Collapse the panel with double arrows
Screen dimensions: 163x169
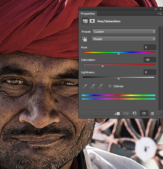[156, 9]
